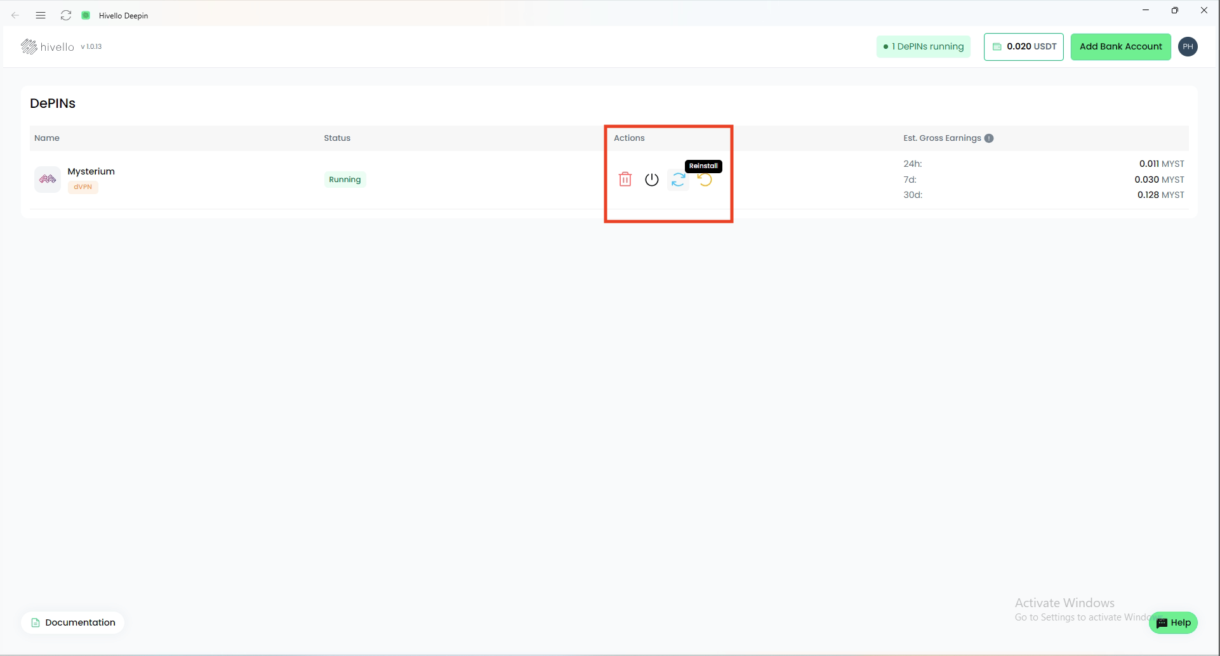
Task: Click the Running status badge
Action: (345, 180)
